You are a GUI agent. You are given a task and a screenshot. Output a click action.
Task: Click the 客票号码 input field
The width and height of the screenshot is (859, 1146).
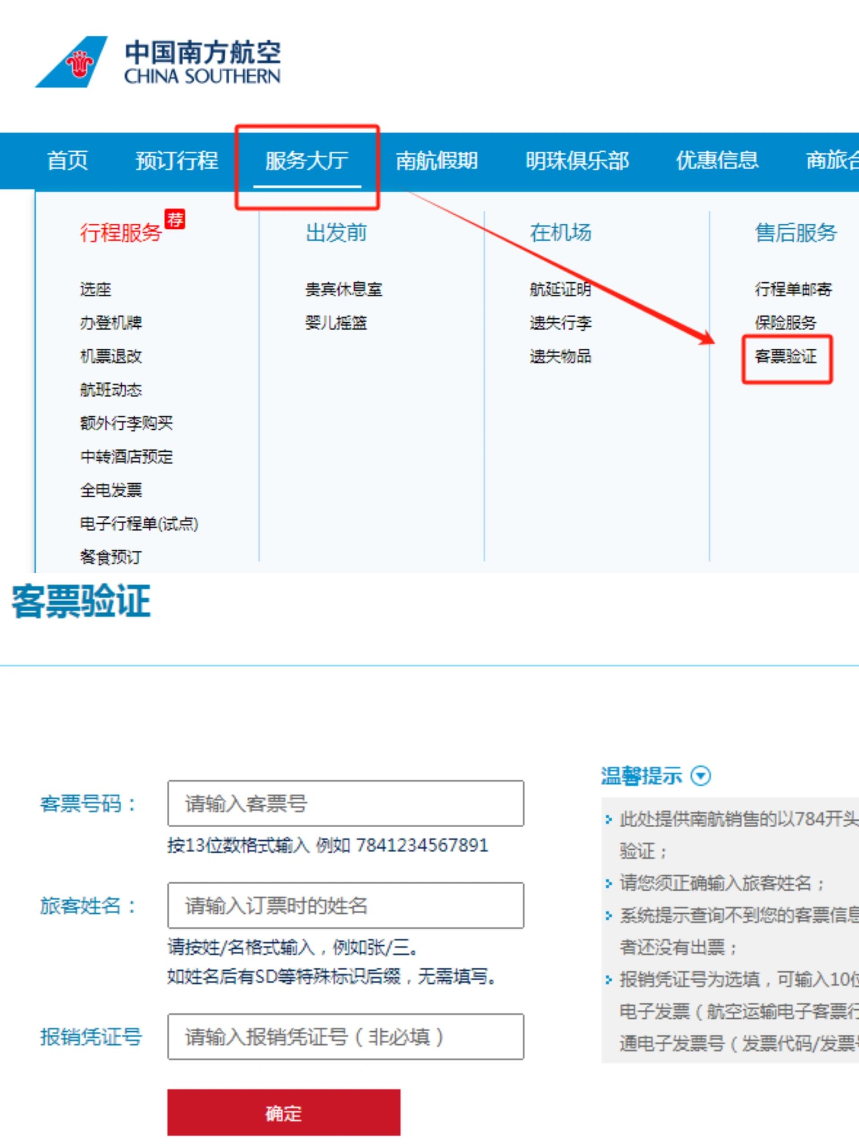(345, 803)
